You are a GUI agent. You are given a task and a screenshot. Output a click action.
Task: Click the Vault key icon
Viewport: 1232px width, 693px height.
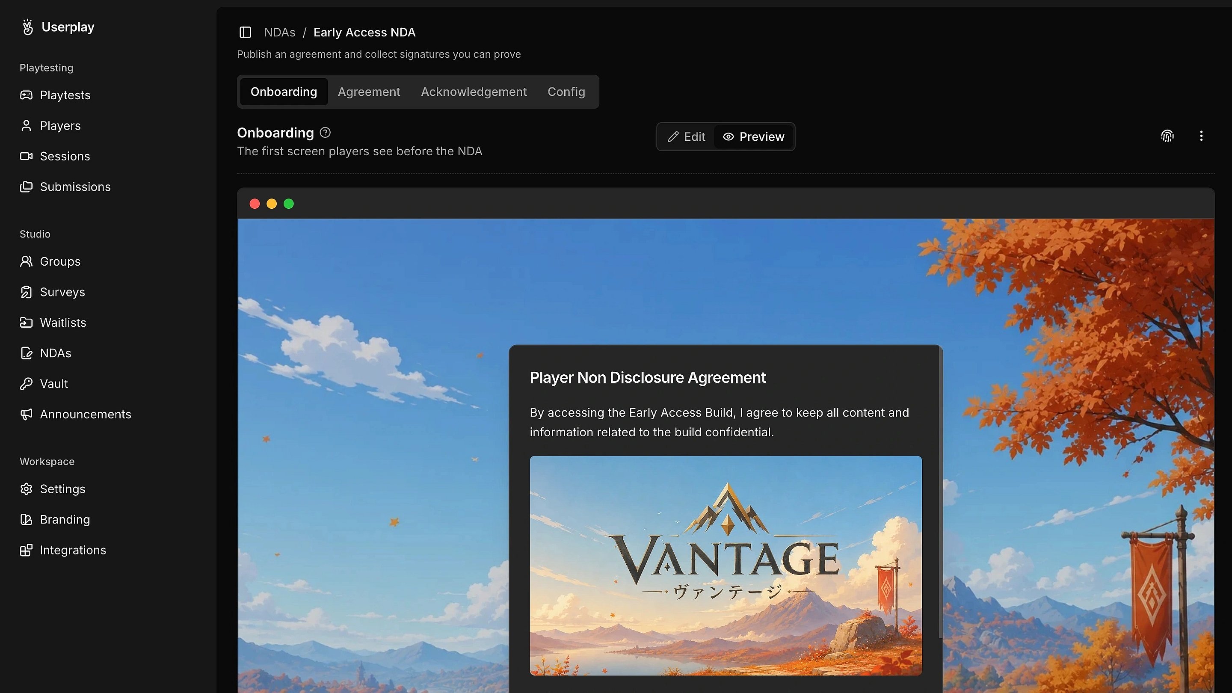coord(26,384)
